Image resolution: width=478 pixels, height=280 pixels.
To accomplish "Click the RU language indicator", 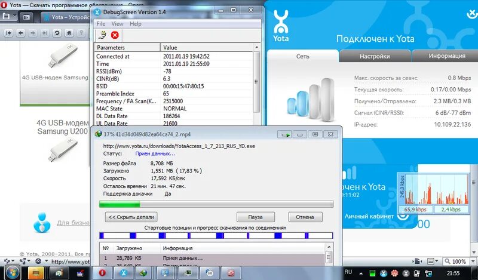I will pos(348,272).
